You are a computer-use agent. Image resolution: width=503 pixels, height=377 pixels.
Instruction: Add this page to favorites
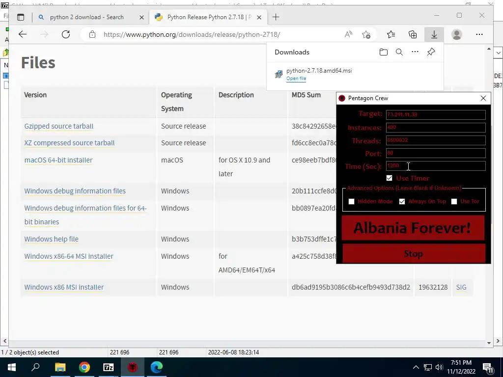pos(366,34)
